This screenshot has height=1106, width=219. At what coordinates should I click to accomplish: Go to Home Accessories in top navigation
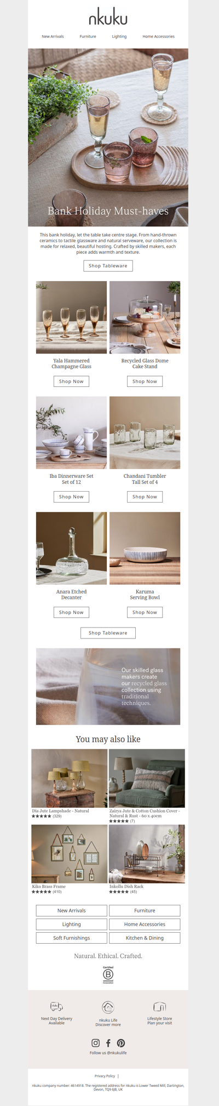158,37
